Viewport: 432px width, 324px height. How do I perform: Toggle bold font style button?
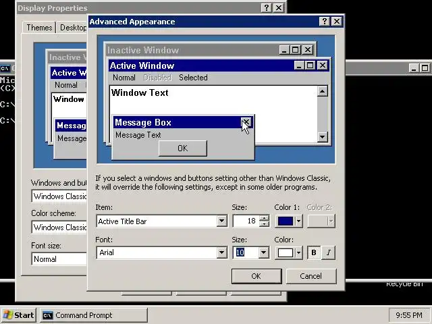pos(314,252)
